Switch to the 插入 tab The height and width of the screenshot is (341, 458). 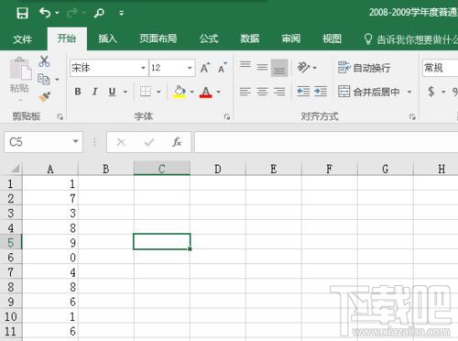click(x=107, y=38)
